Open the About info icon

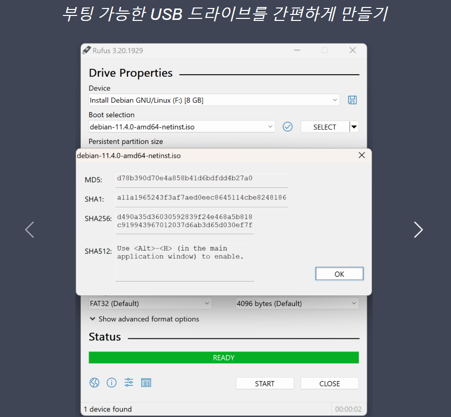pos(112,383)
